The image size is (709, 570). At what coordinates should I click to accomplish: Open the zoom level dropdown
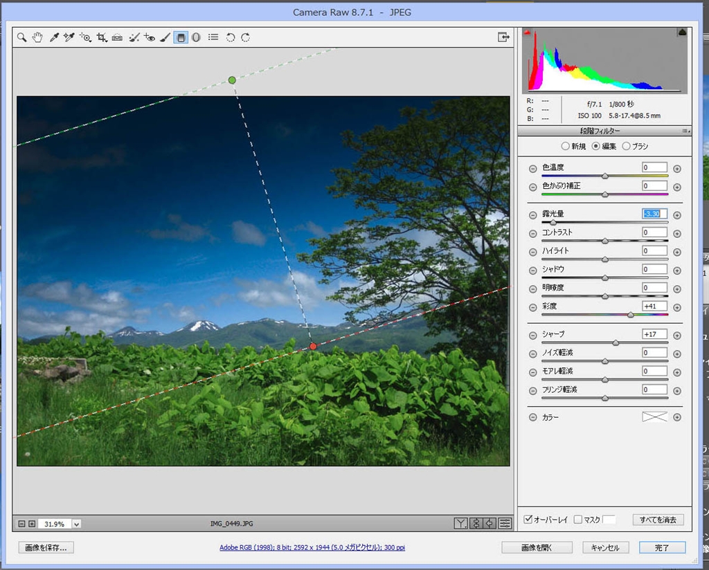point(76,524)
